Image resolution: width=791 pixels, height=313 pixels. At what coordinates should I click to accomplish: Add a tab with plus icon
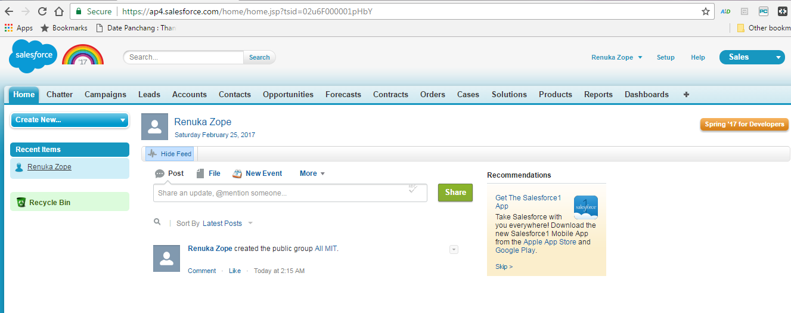point(686,94)
